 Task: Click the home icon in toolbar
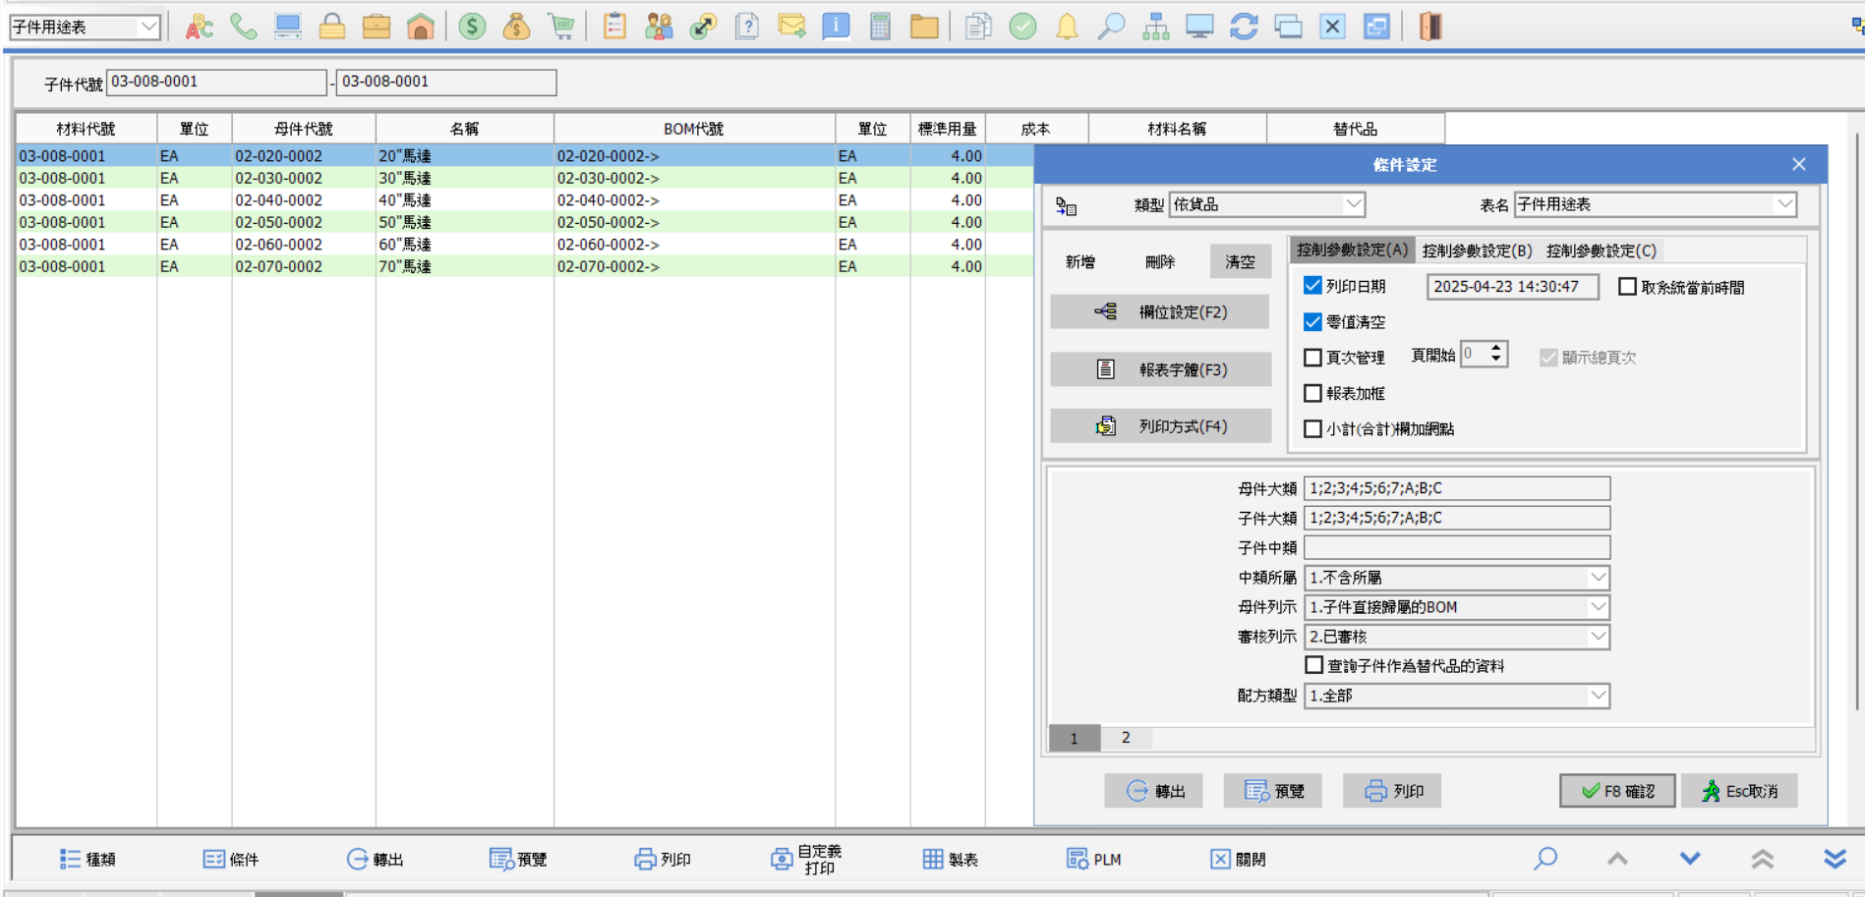[x=421, y=27]
